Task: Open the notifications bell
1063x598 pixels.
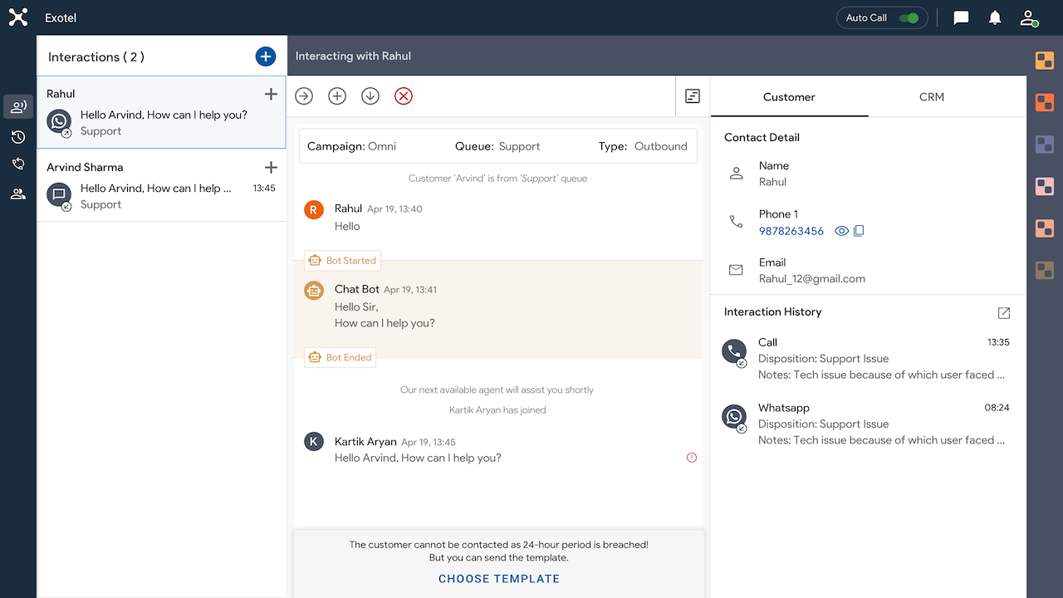Action: pyautogui.click(x=995, y=17)
